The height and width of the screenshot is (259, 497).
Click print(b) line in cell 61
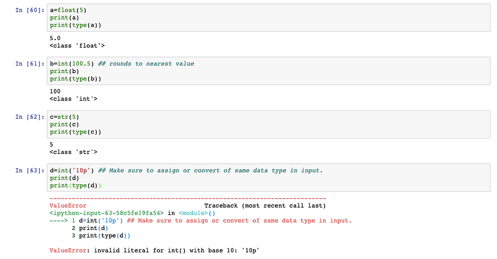[x=64, y=72]
